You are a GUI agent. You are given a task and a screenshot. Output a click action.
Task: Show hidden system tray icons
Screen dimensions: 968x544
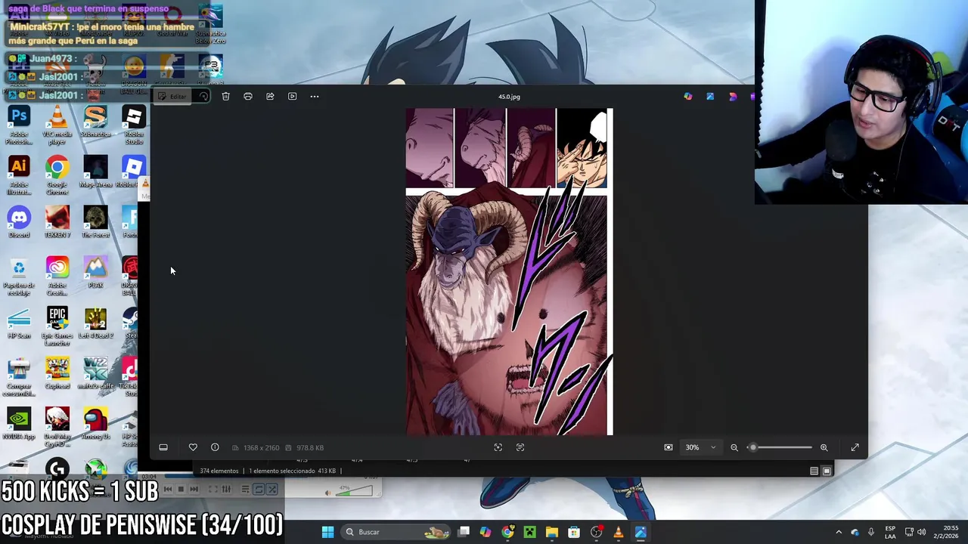click(838, 532)
